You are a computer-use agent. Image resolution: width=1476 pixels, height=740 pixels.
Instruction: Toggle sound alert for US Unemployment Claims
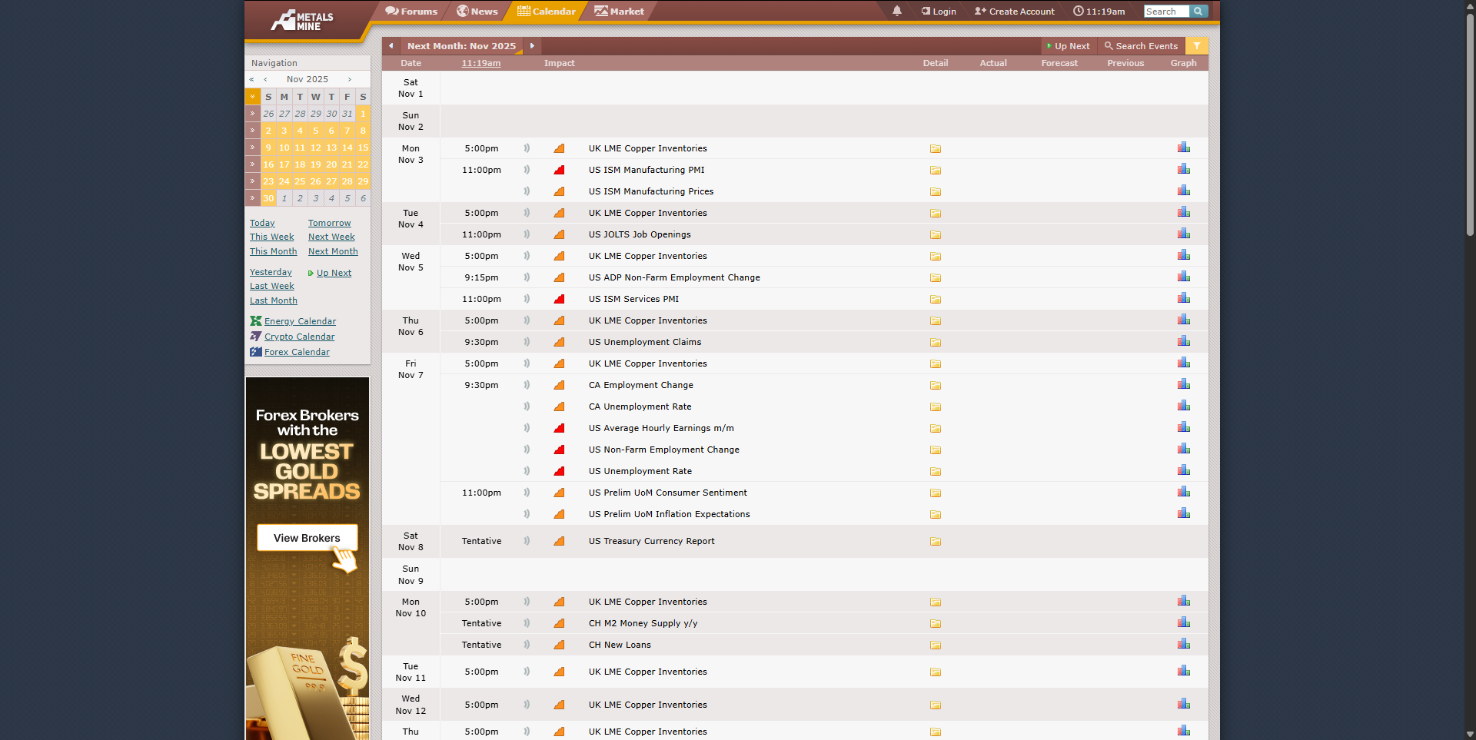coord(527,342)
